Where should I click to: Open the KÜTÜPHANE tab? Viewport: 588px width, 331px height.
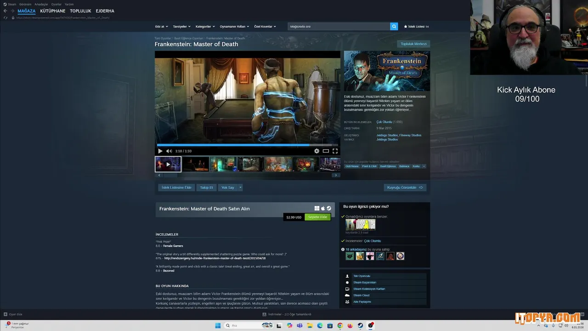click(53, 11)
